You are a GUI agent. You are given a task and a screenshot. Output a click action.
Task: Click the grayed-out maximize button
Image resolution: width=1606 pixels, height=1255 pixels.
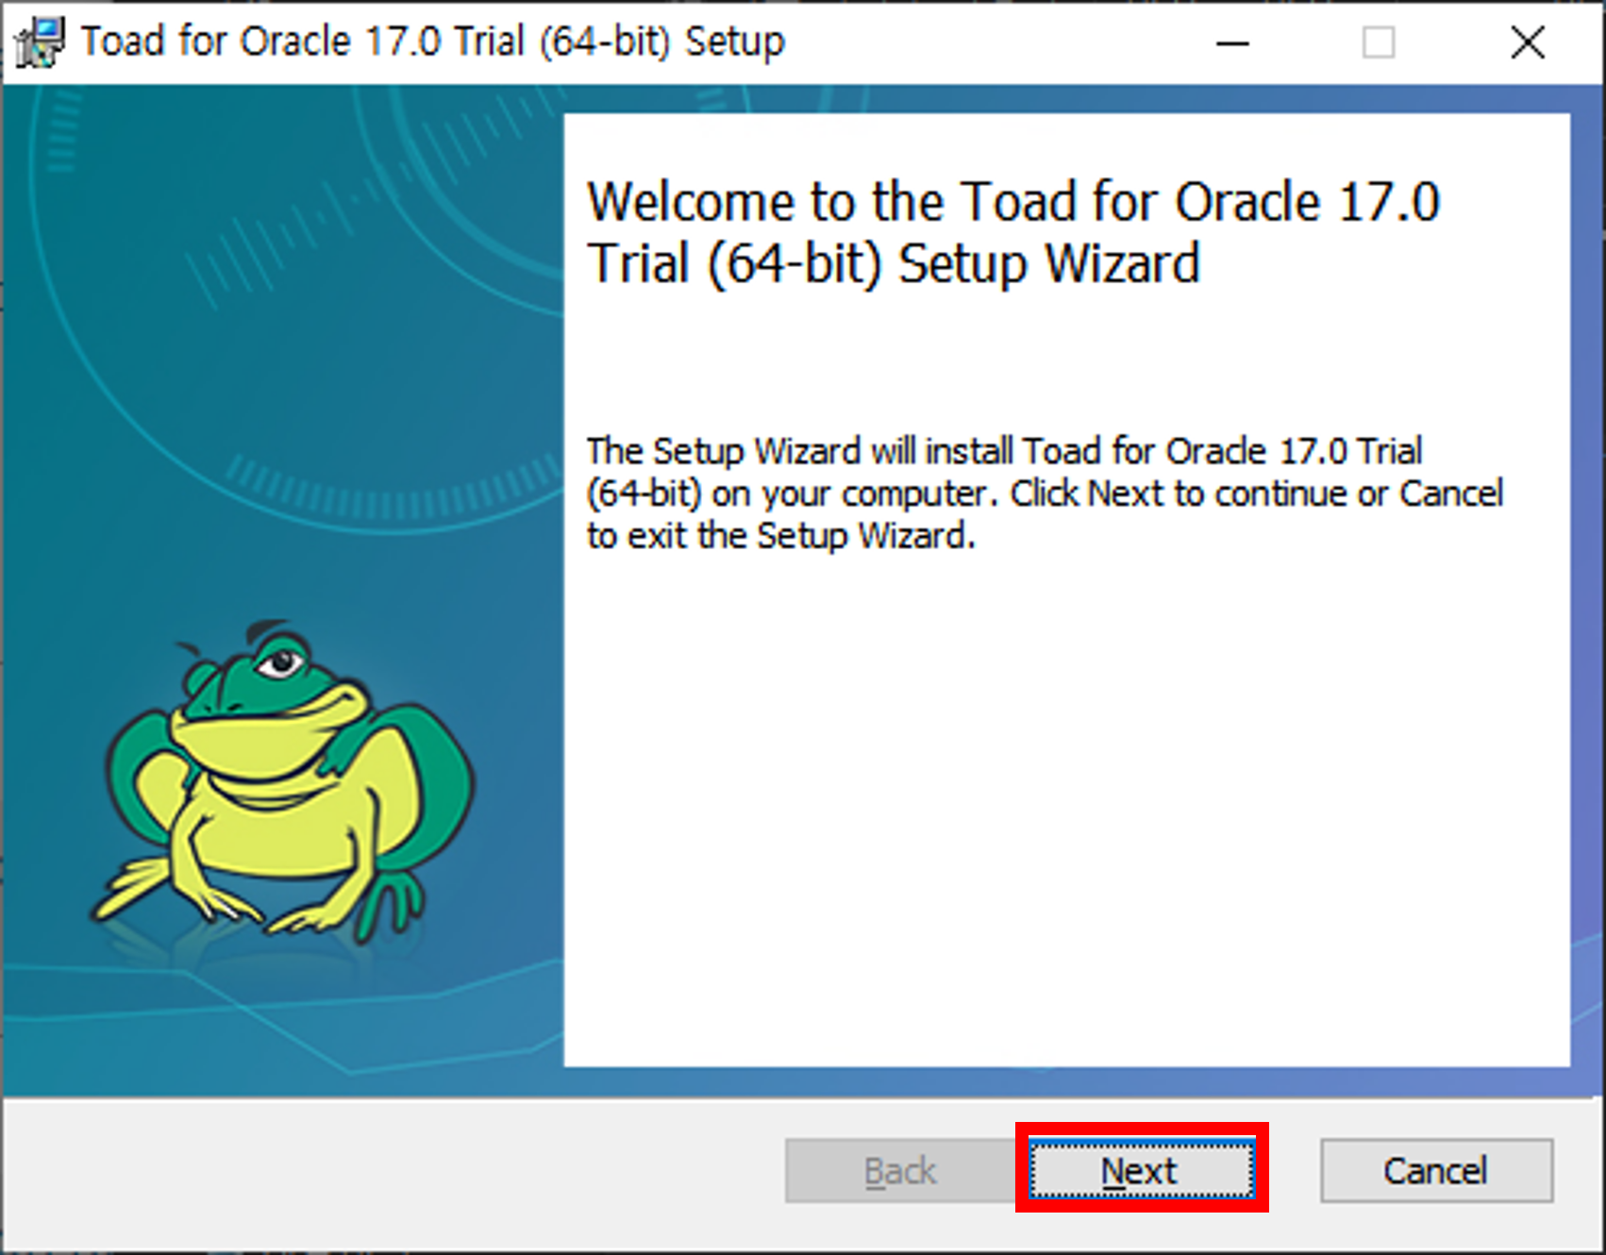1379,42
